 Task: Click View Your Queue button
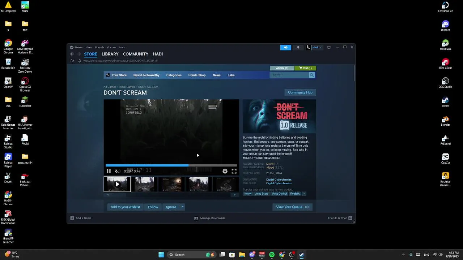coord(292,207)
